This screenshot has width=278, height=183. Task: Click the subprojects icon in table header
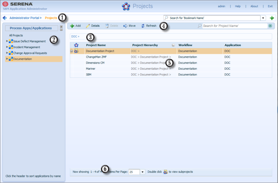click(76, 45)
